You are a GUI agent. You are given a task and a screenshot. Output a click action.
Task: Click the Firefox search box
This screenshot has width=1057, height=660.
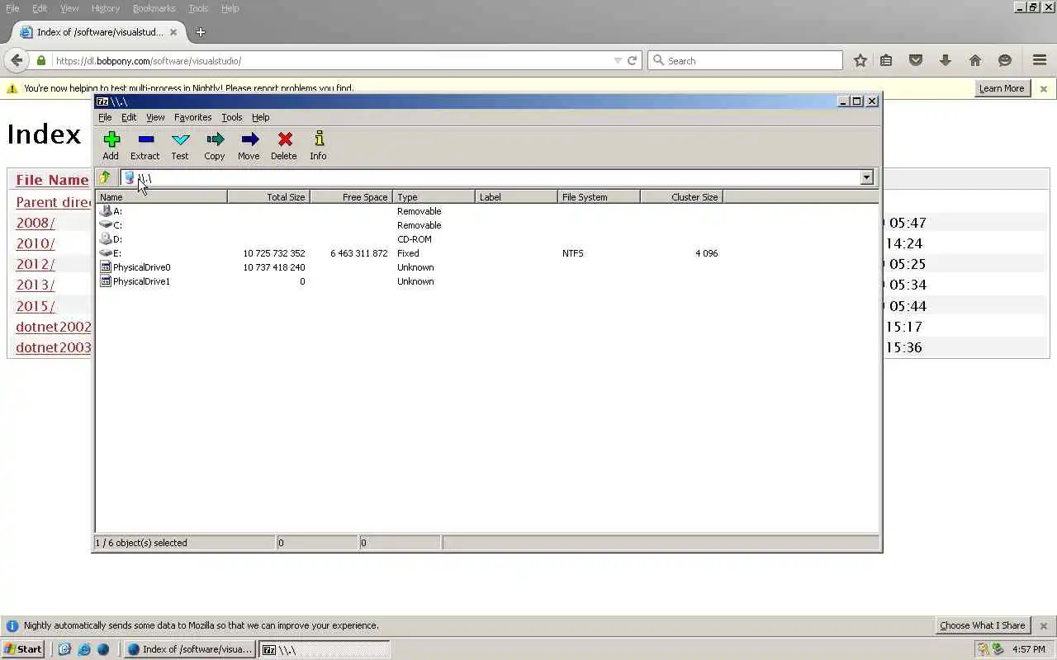pos(745,60)
